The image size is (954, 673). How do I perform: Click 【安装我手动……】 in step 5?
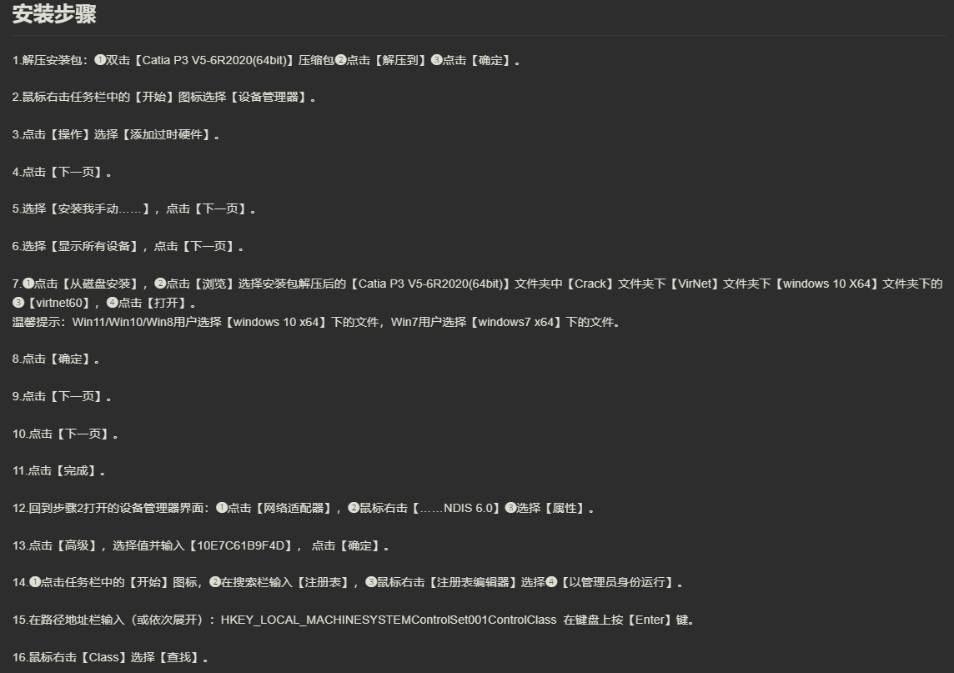[100, 209]
